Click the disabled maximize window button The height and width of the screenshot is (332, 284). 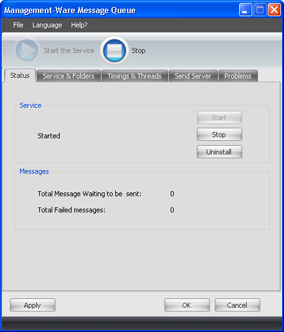pyautogui.click(x=260, y=10)
